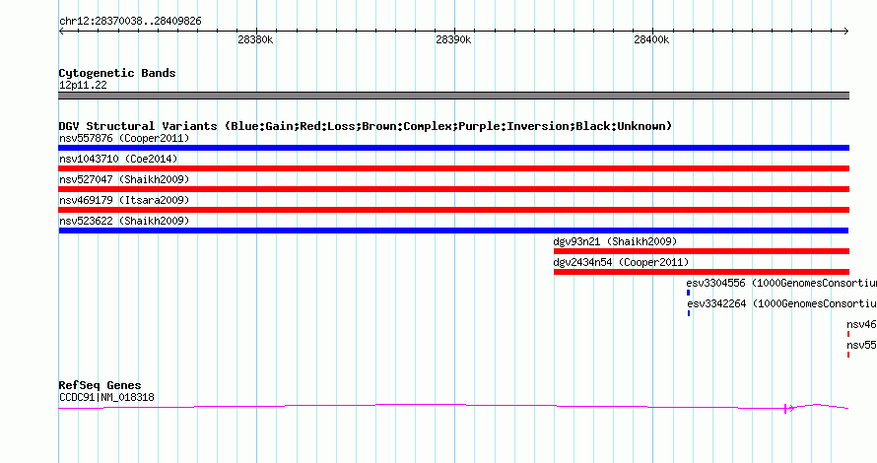Screen dimensions: 877x463
Task: Select the nsv523622 (Shaikh2009) label
Action: coord(124,221)
